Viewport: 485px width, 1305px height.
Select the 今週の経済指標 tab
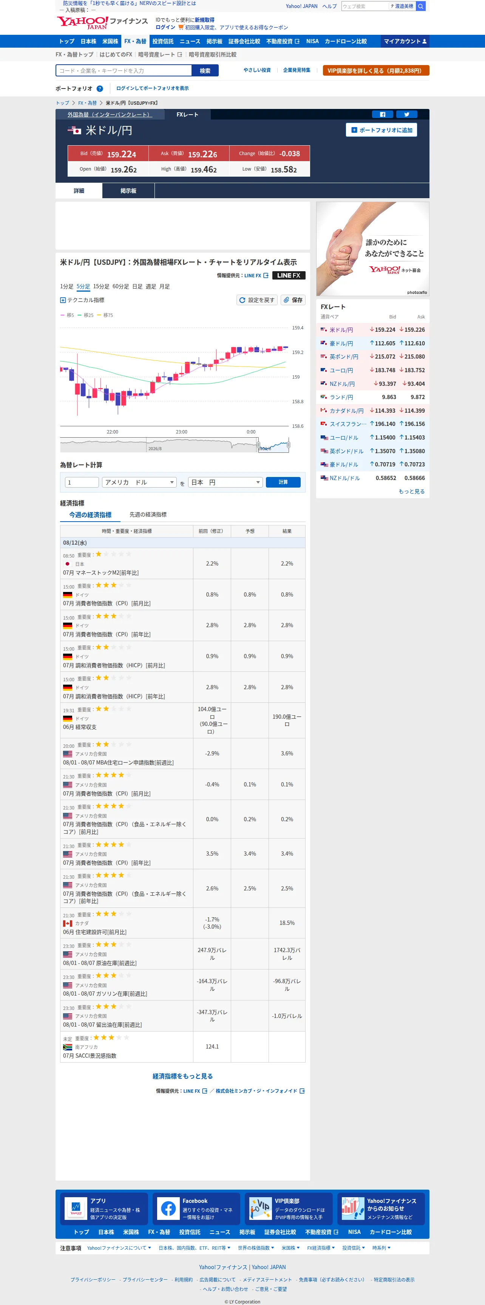[x=91, y=515]
